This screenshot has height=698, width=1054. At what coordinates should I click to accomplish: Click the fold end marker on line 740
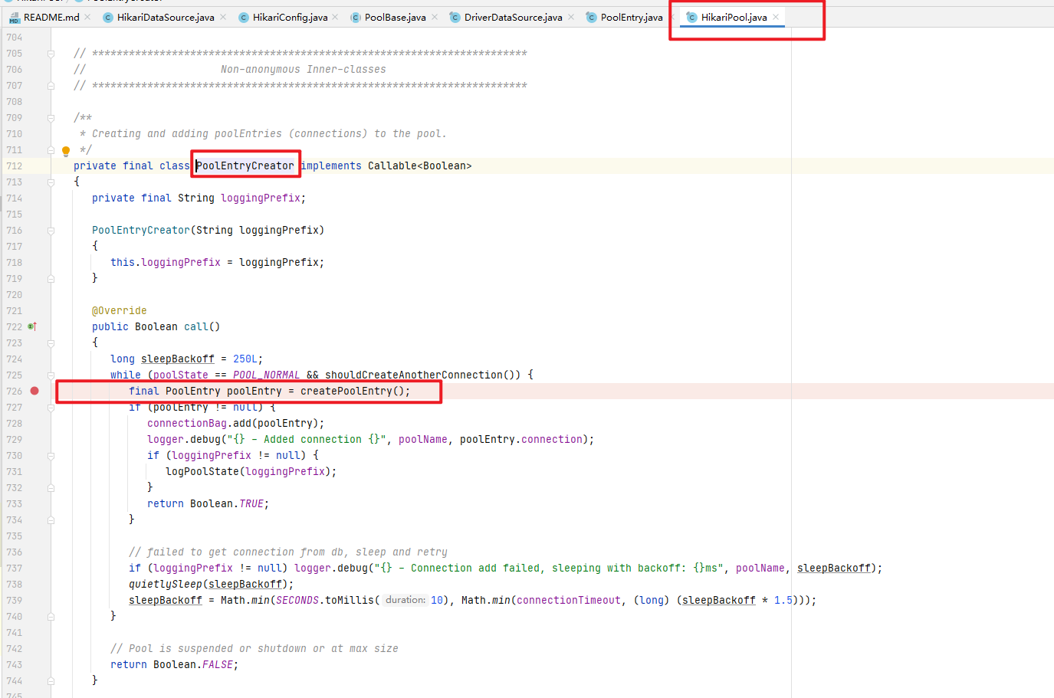[x=51, y=617]
